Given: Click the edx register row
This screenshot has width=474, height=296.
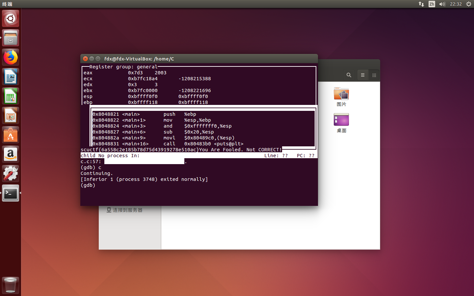Looking at the screenshot, I should (x=120, y=85).
